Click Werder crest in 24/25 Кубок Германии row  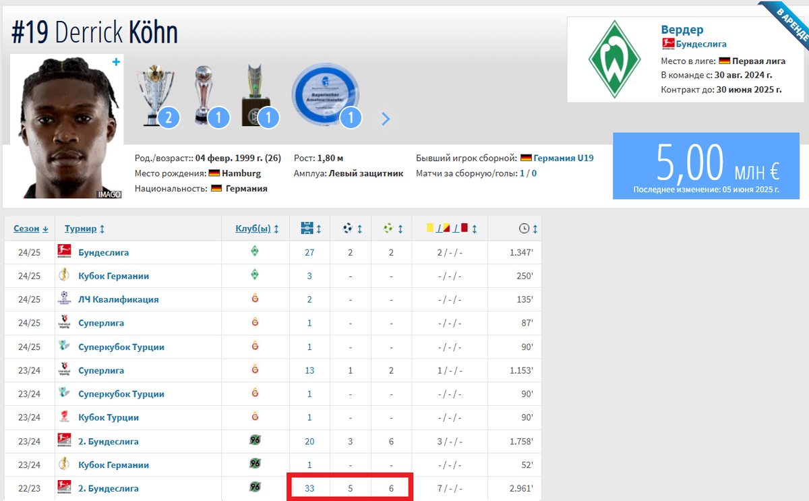pos(255,274)
